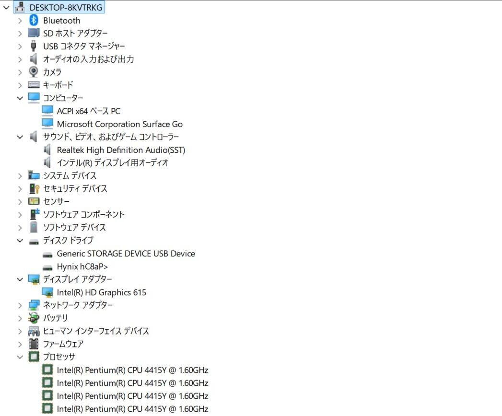Expand the センサー category

(x=20, y=202)
